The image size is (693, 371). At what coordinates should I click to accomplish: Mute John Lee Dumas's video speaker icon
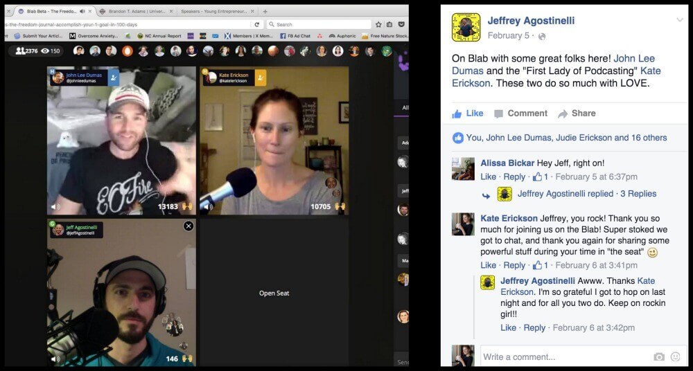point(55,206)
